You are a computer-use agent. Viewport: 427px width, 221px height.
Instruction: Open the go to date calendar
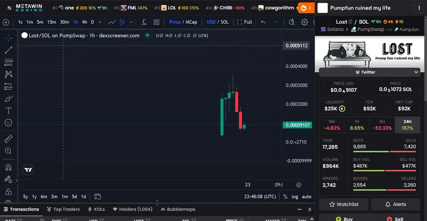98,196
